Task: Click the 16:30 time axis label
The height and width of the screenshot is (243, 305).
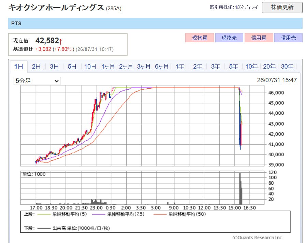Action: tap(250, 208)
